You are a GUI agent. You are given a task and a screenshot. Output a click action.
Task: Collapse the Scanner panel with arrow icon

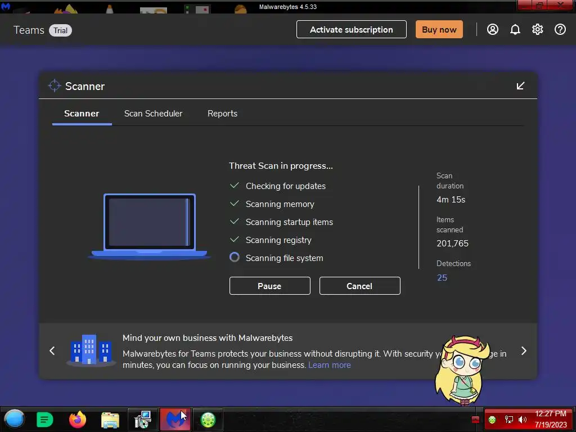(x=520, y=86)
